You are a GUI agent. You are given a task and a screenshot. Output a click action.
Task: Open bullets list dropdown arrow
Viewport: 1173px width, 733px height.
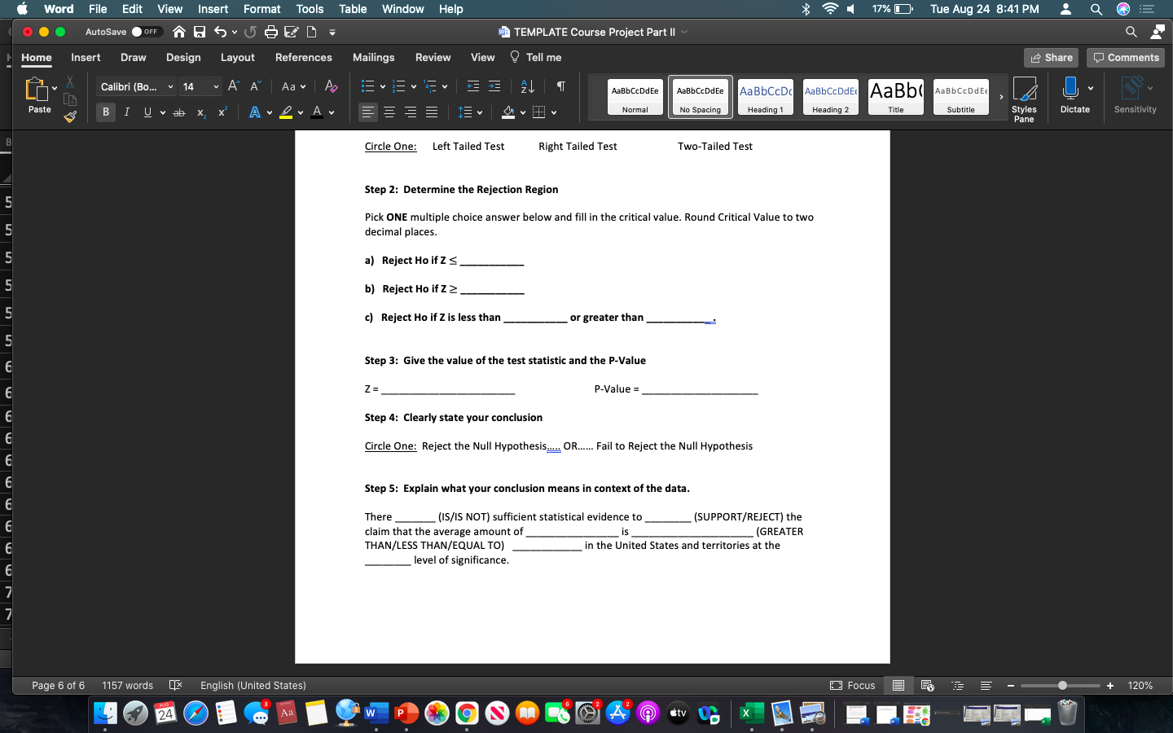[x=382, y=86]
